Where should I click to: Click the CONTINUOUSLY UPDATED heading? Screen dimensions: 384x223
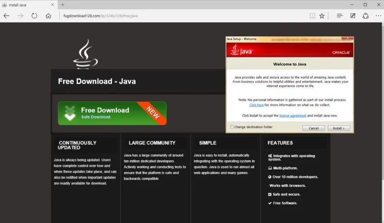[x=77, y=145]
